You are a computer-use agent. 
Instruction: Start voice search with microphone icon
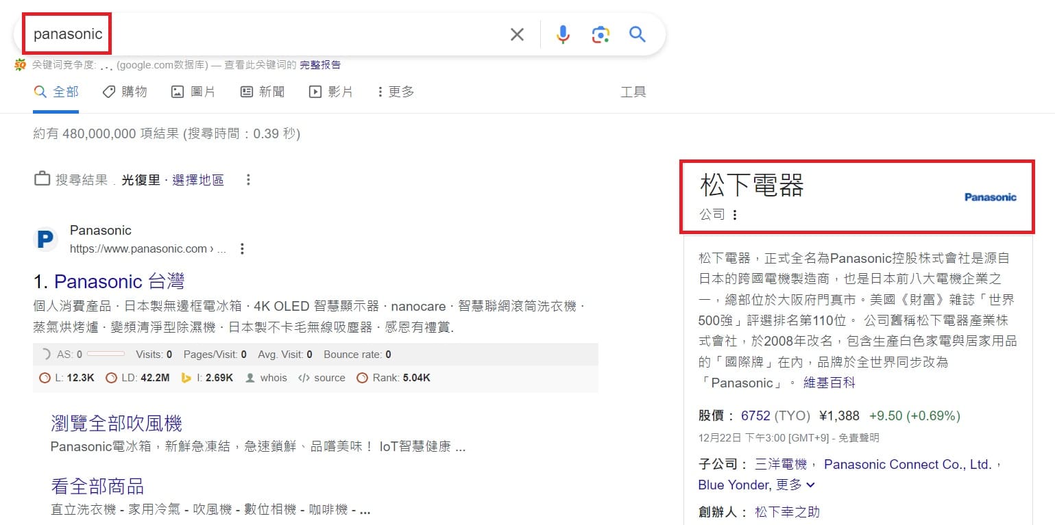pyautogui.click(x=563, y=34)
